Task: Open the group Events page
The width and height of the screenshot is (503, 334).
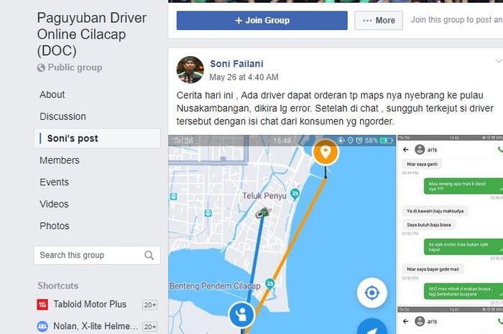Action: tap(54, 182)
